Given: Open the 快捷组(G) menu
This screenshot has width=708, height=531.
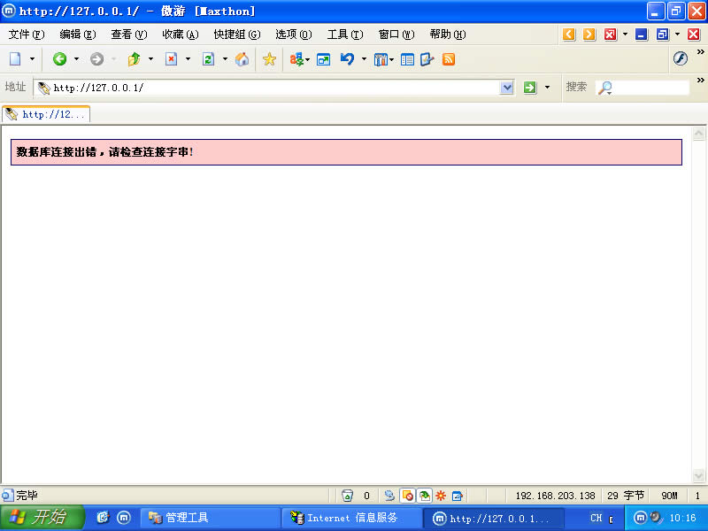Looking at the screenshot, I should click(237, 35).
